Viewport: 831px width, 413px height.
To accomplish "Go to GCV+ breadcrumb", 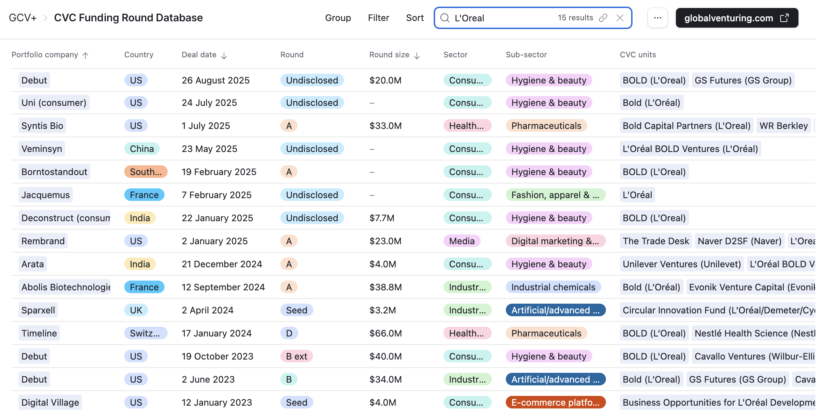I will (22, 18).
